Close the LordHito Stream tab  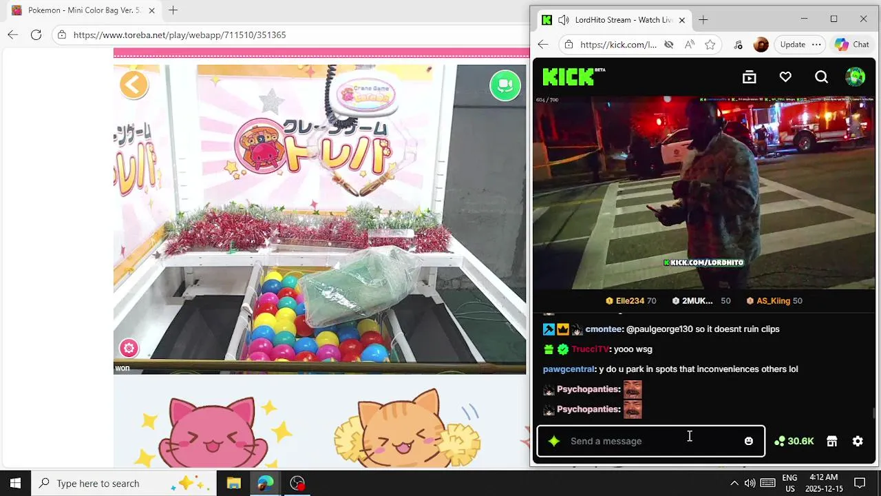682,20
